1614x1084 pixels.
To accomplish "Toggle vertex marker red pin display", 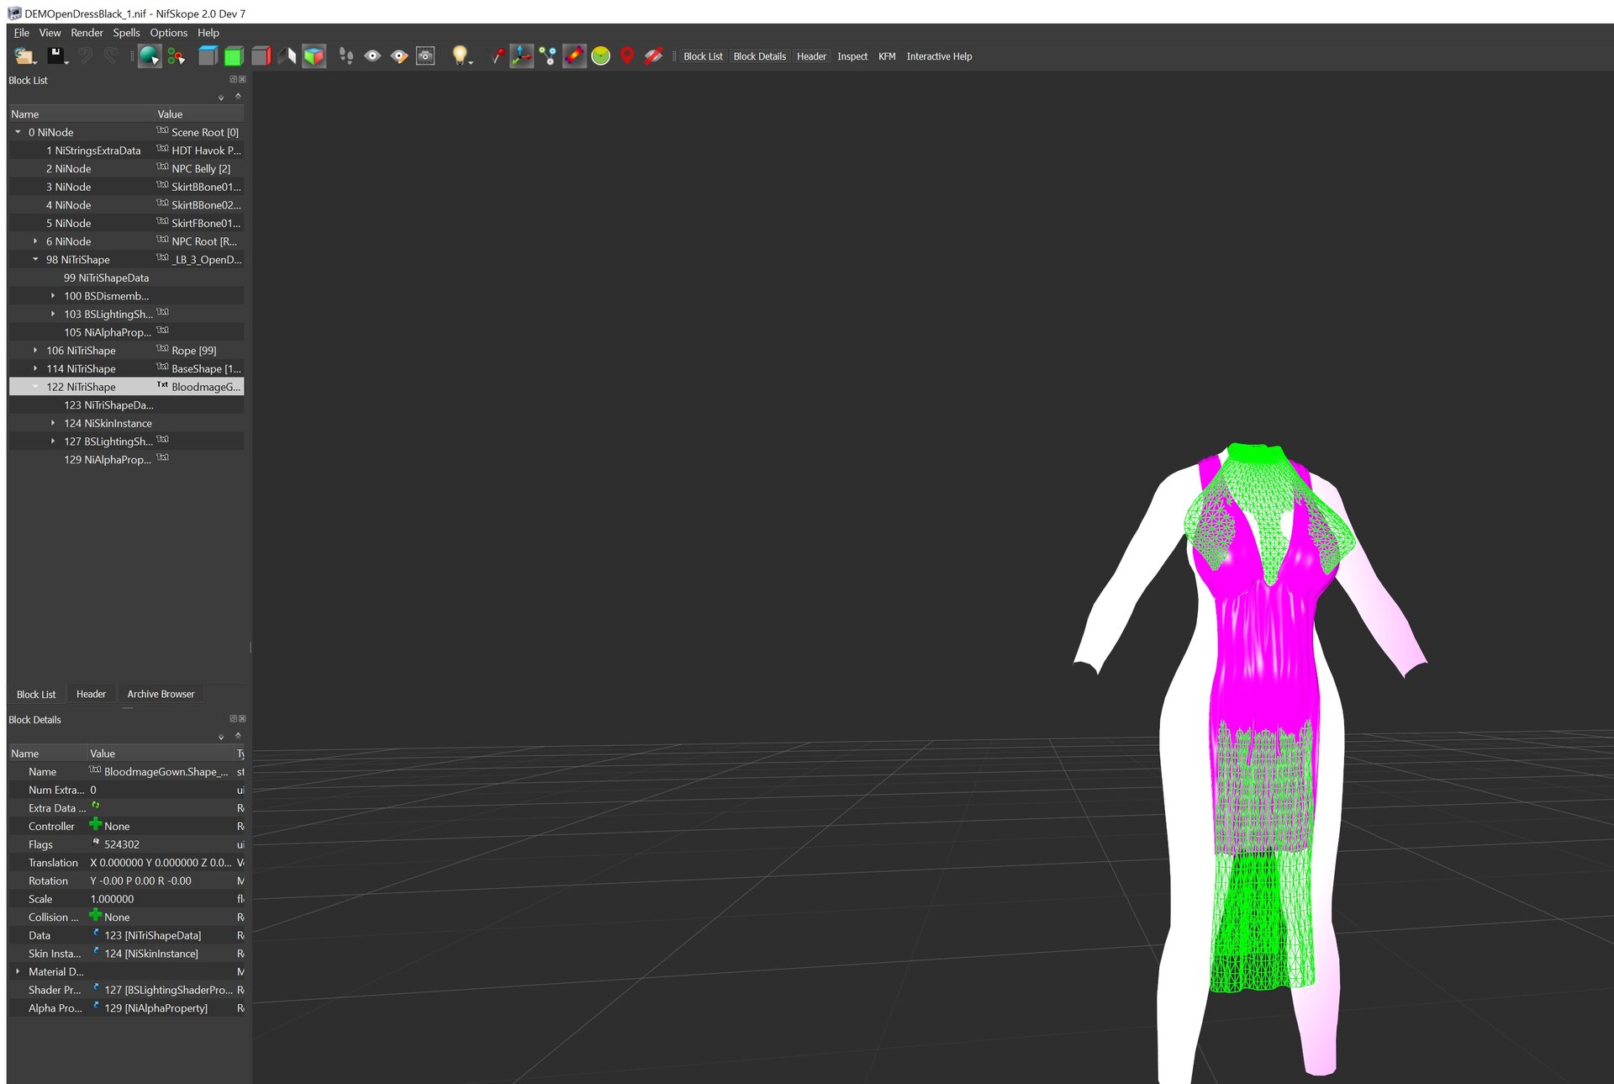I will (497, 56).
